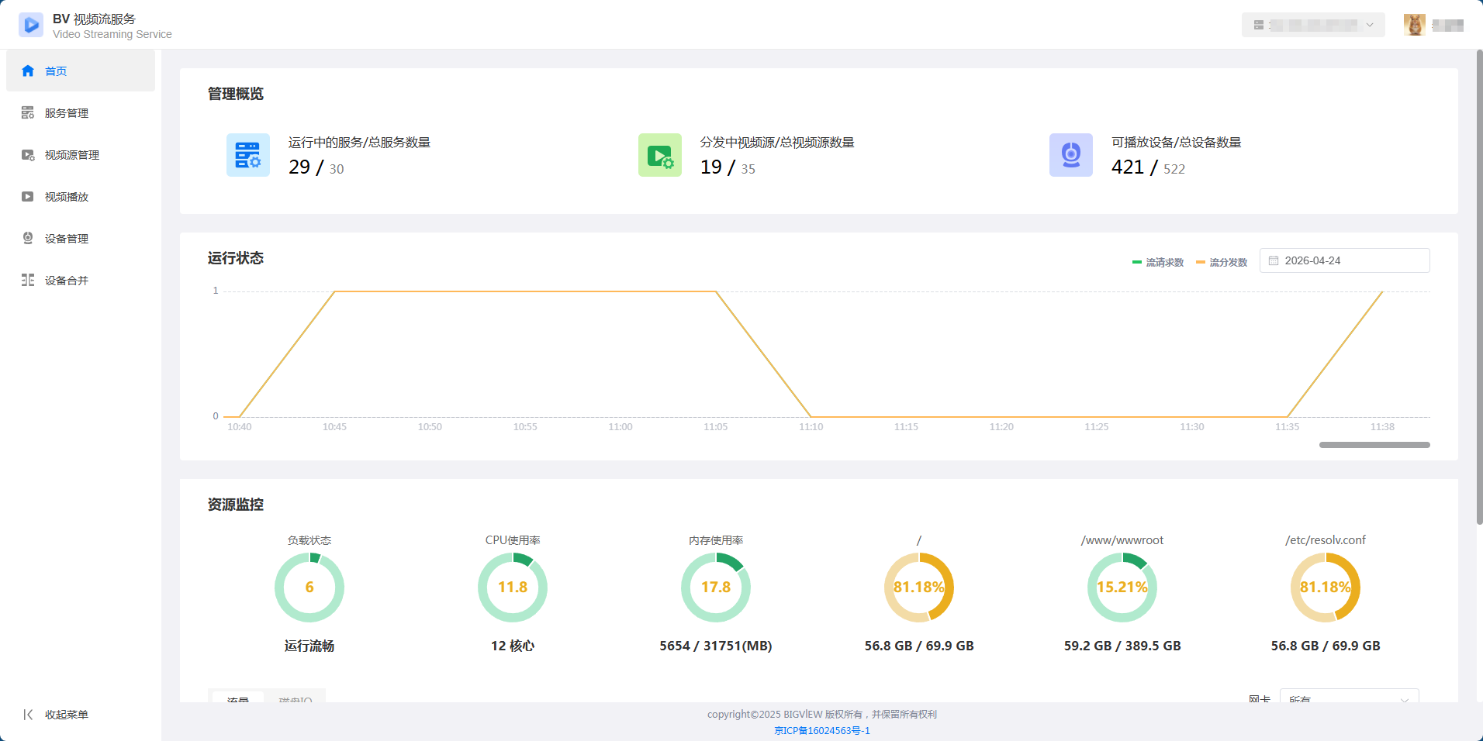
Task: Click the CPU使用率 gauge showing 11.8
Action: point(513,588)
